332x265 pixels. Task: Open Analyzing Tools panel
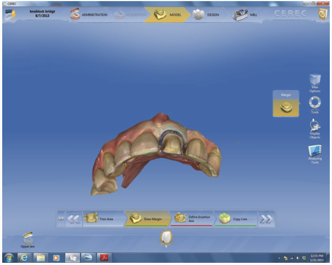(x=315, y=153)
